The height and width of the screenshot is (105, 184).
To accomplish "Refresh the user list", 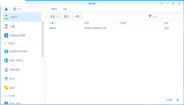I will pyautogui.click(x=178, y=100).
